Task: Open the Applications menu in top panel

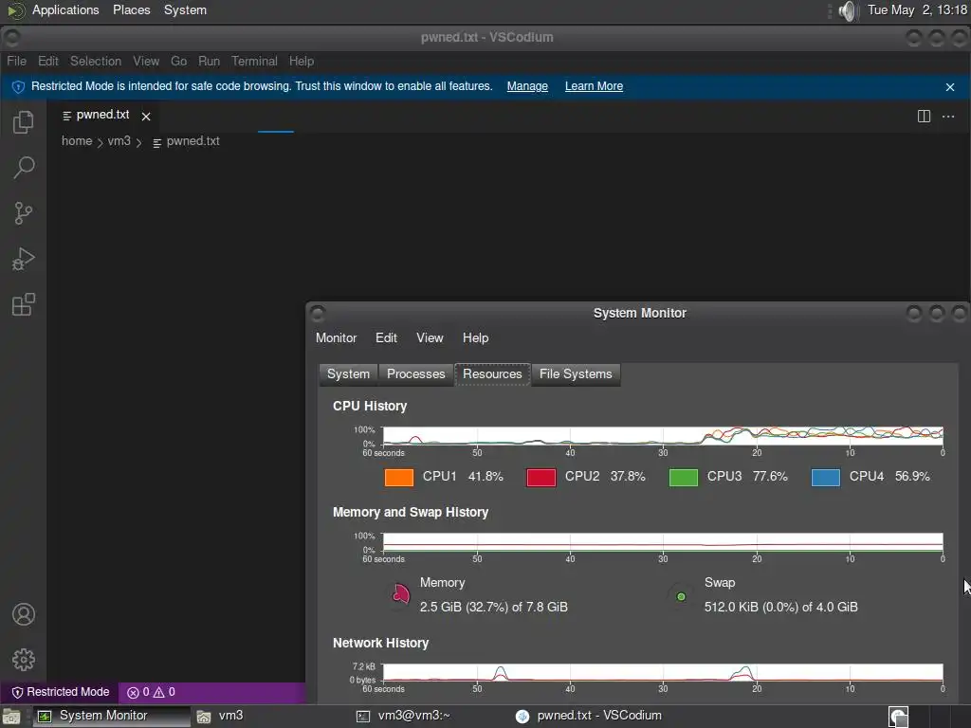Action: point(65,9)
